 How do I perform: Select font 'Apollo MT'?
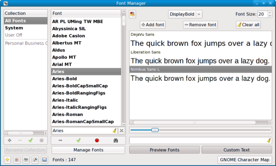(x=86, y=57)
